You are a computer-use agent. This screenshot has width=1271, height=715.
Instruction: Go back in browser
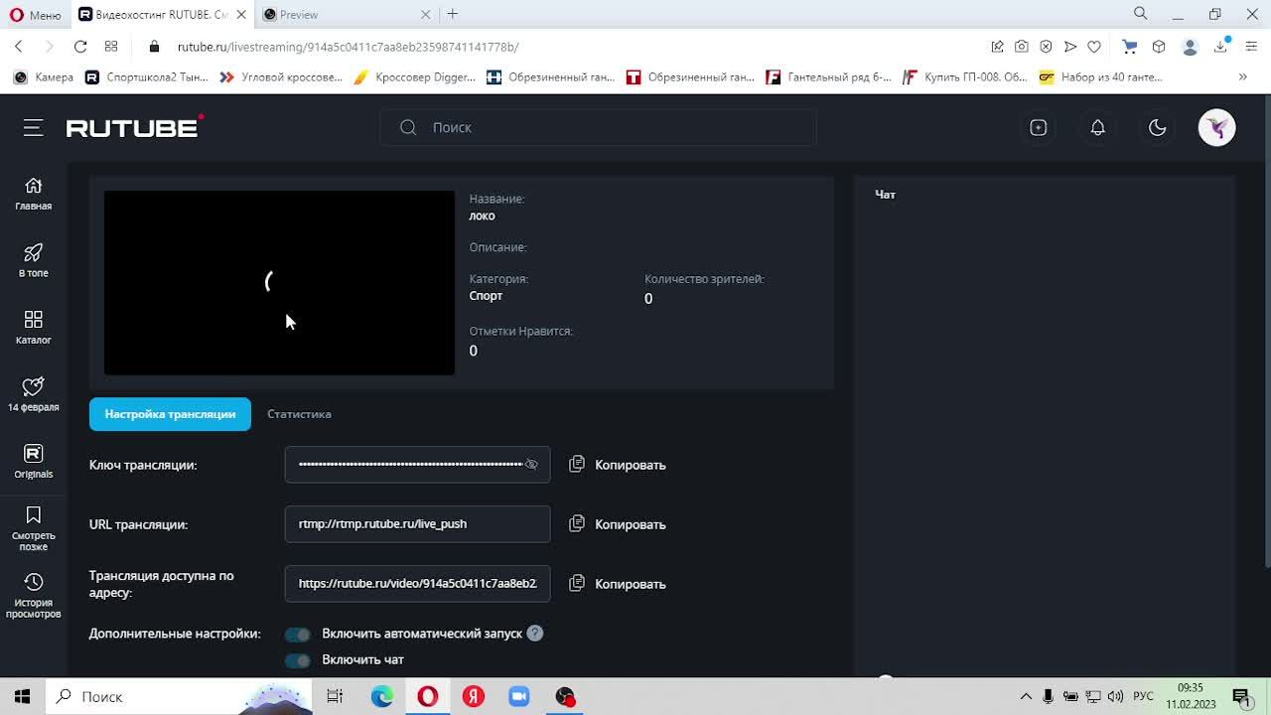pos(19,47)
